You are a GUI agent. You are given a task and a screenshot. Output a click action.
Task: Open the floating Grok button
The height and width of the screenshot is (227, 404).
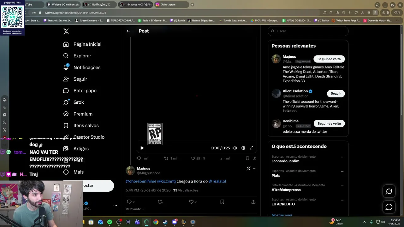tap(389, 191)
